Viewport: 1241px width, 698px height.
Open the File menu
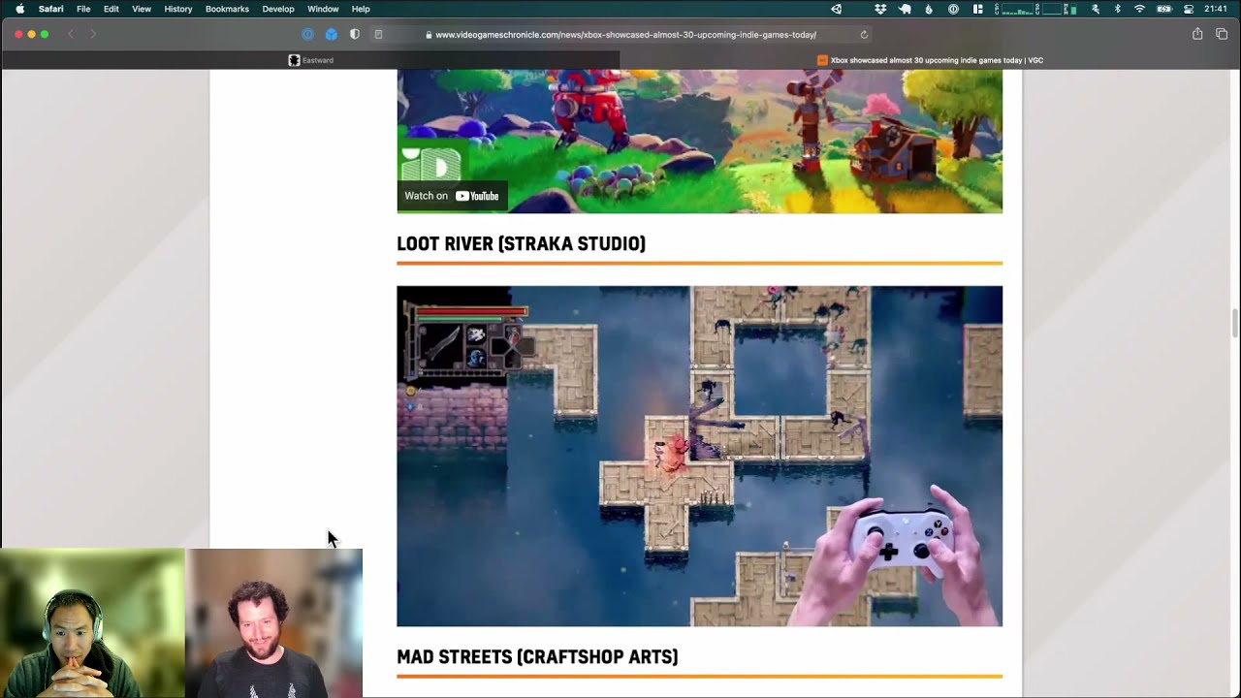pyautogui.click(x=83, y=9)
